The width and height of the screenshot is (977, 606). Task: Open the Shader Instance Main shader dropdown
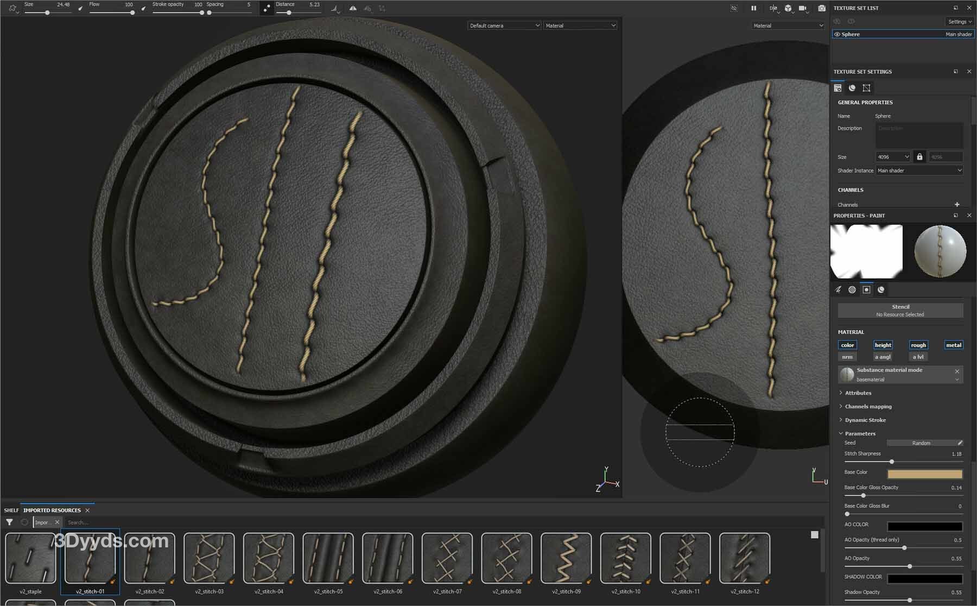click(919, 171)
